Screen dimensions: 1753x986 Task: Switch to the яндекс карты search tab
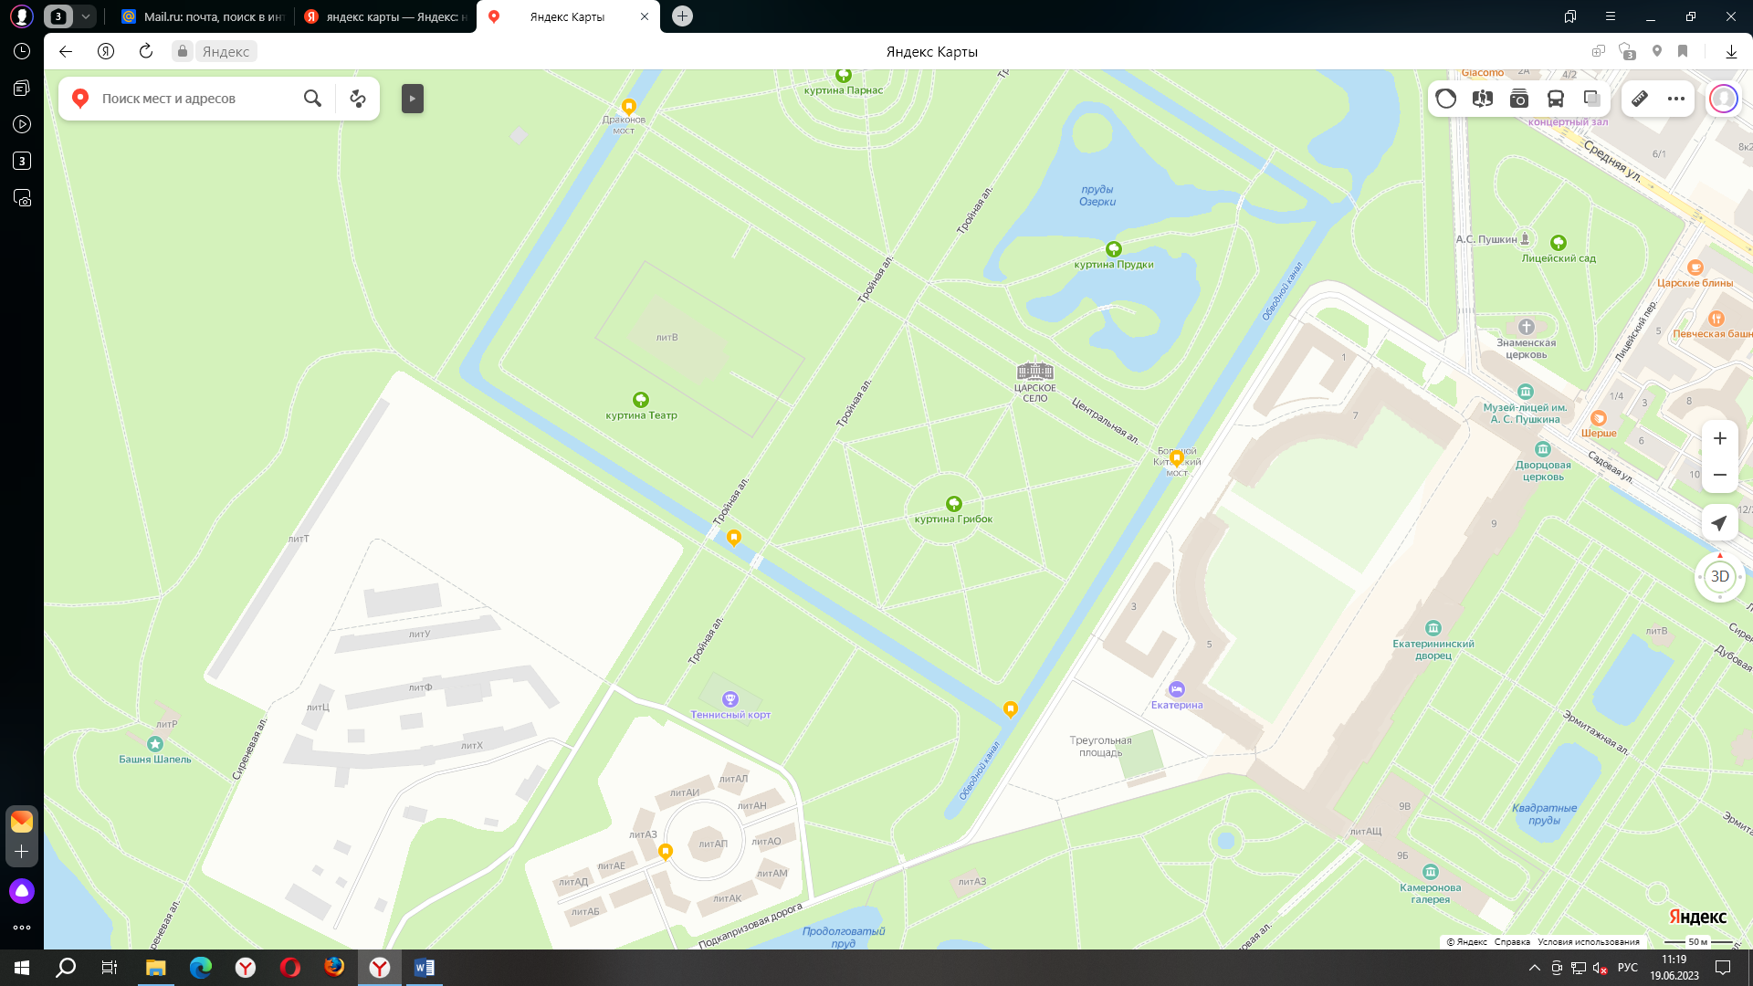click(x=388, y=16)
